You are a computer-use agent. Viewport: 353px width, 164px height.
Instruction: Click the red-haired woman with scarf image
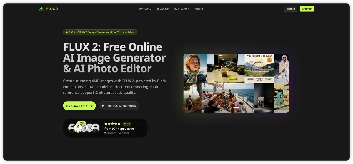pos(195,69)
